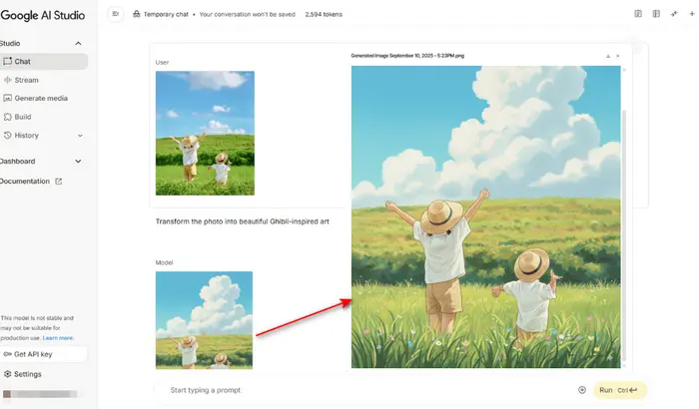Open the user's uploaded photo thumbnail

pyautogui.click(x=205, y=134)
